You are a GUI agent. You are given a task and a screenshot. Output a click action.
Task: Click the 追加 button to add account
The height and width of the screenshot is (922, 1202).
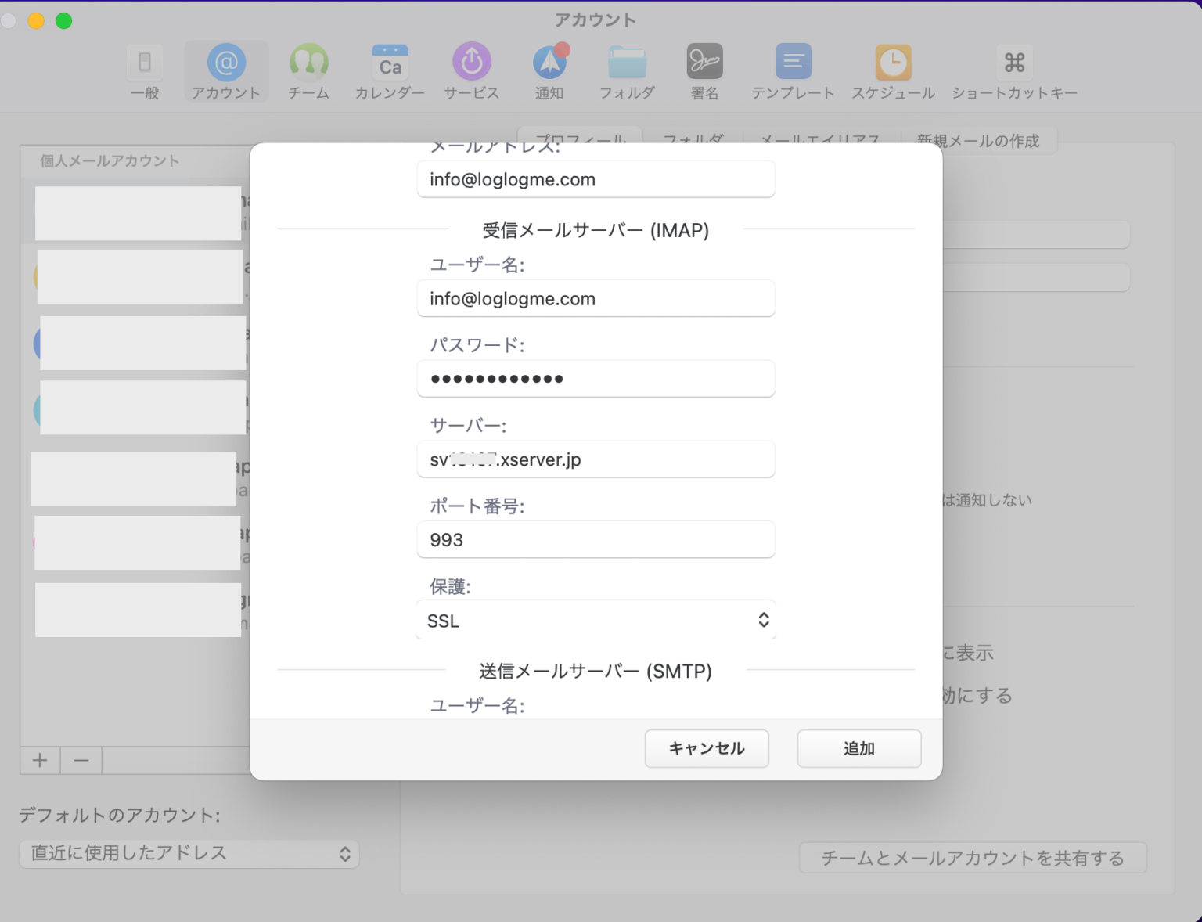click(x=858, y=748)
